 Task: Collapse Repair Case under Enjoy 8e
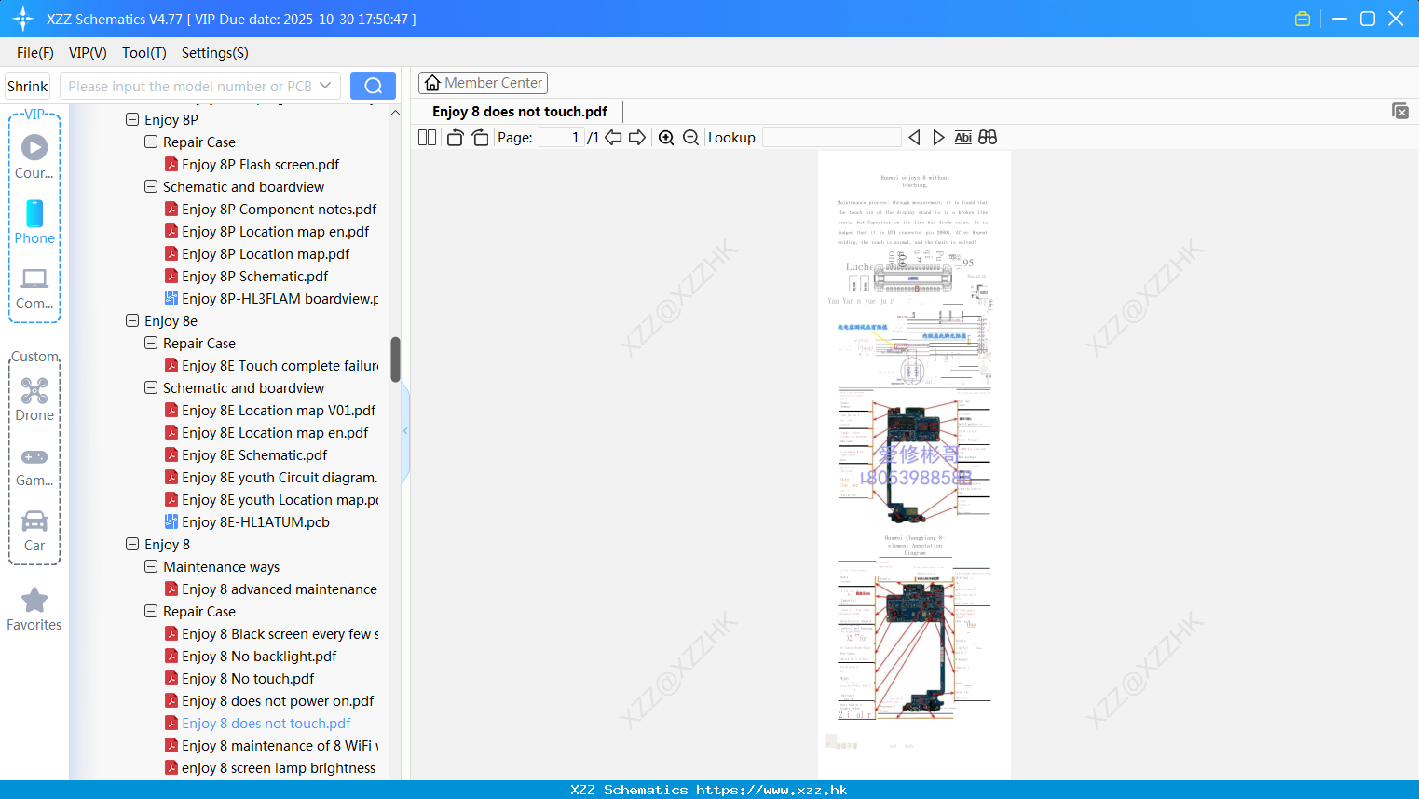point(151,343)
